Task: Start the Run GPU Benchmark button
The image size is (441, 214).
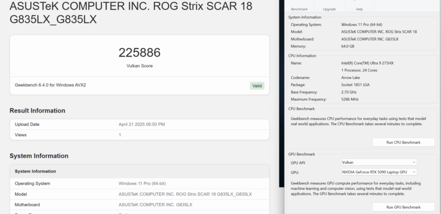Action: point(404,207)
